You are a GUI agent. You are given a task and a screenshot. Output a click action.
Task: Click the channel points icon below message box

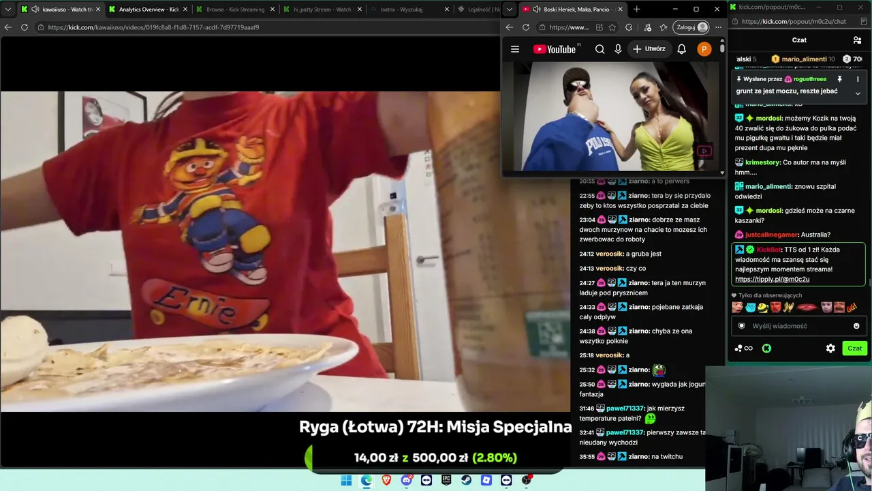click(x=743, y=348)
